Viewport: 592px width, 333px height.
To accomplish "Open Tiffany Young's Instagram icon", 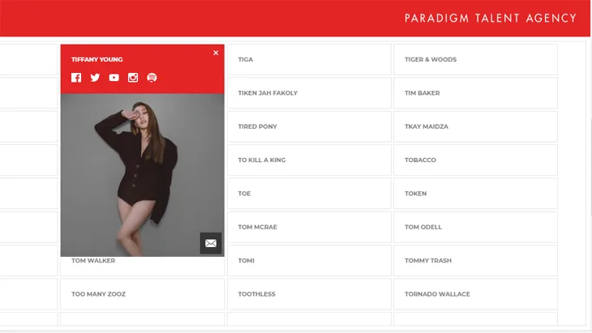I will 133,78.
